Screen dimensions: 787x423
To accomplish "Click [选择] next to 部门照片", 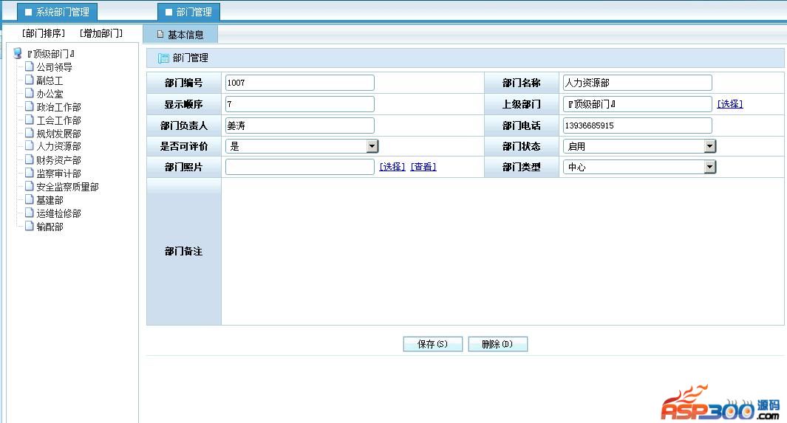I will tap(392, 166).
